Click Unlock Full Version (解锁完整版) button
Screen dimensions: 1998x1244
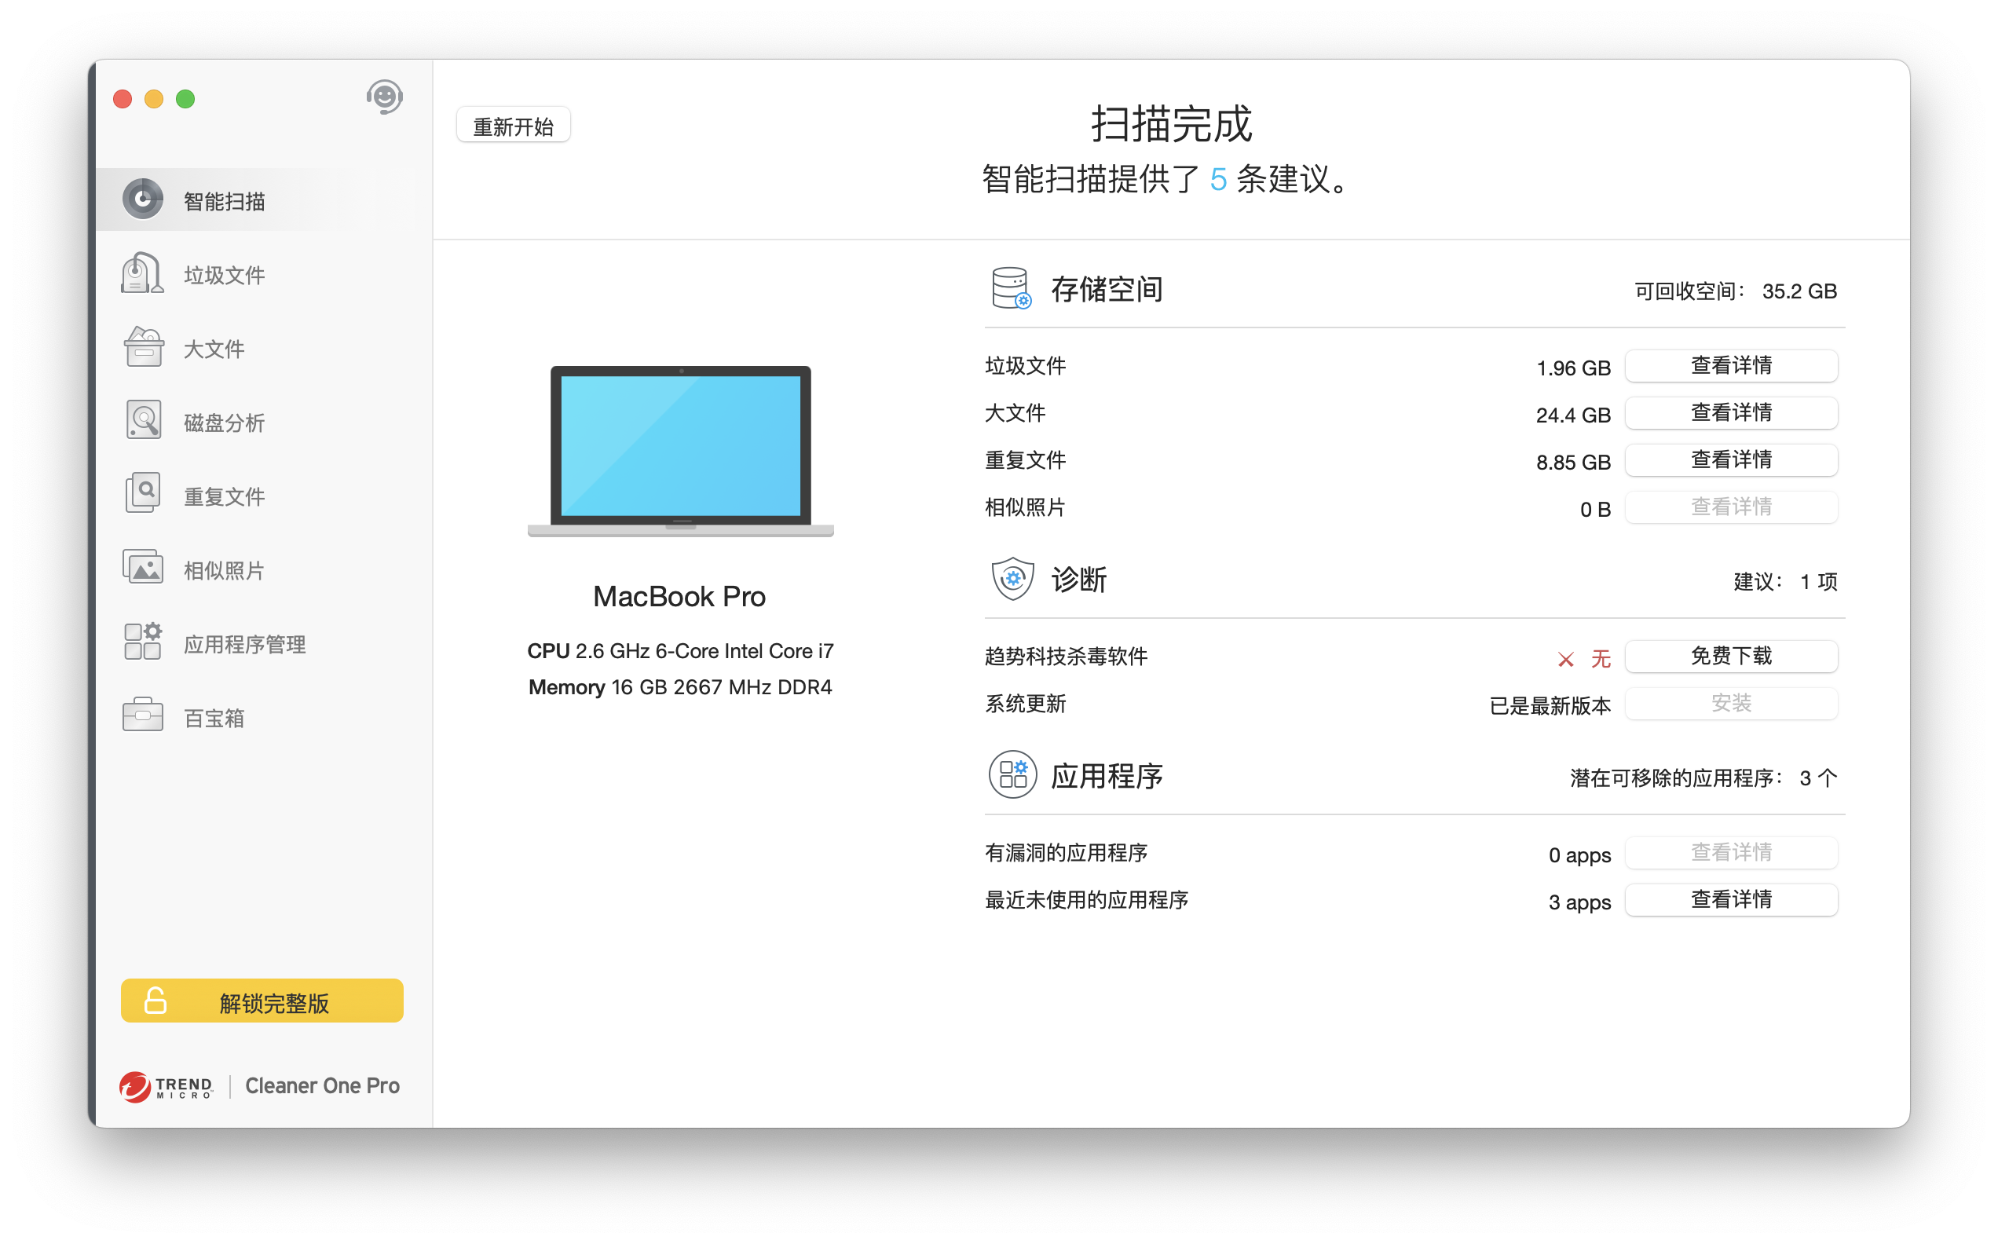point(262,1001)
